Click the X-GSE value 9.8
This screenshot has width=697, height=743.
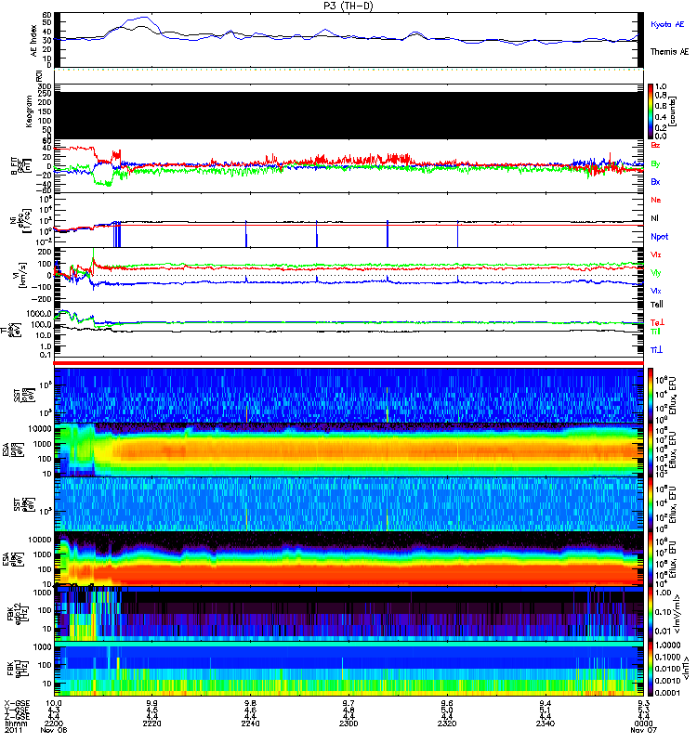(x=250, y=703)
